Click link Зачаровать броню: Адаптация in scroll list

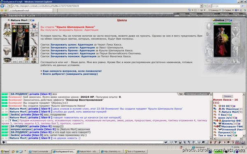pyautogui.click(x=72, y=51)
